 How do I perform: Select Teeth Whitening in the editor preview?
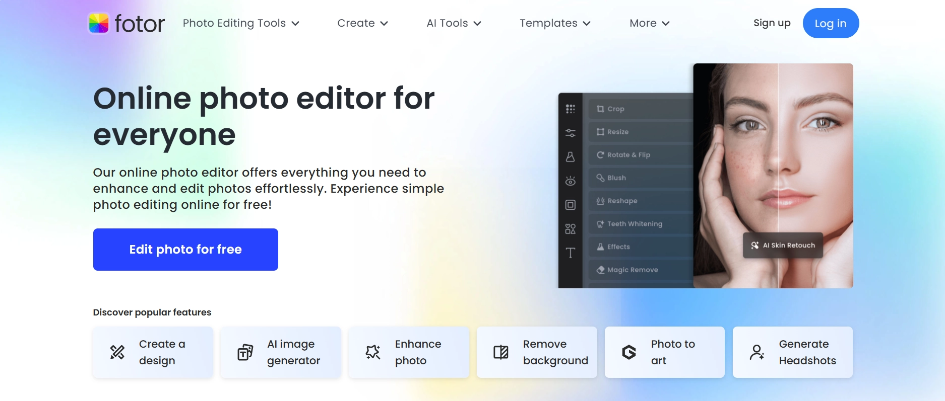click(x=635, y=224)
